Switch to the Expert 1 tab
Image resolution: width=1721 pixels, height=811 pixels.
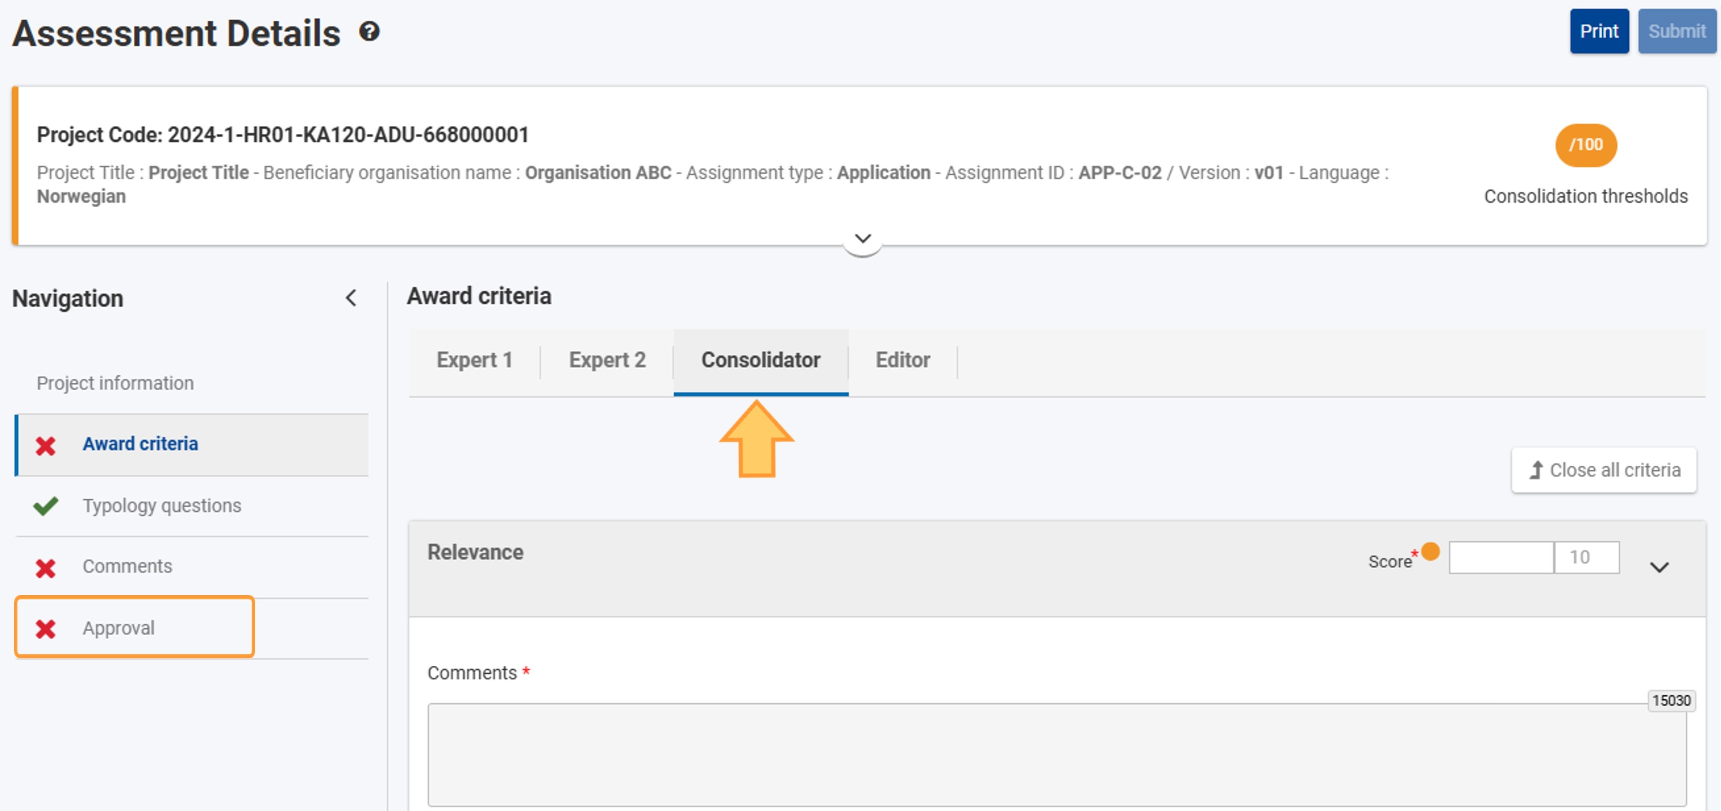(x=474, y=360)
